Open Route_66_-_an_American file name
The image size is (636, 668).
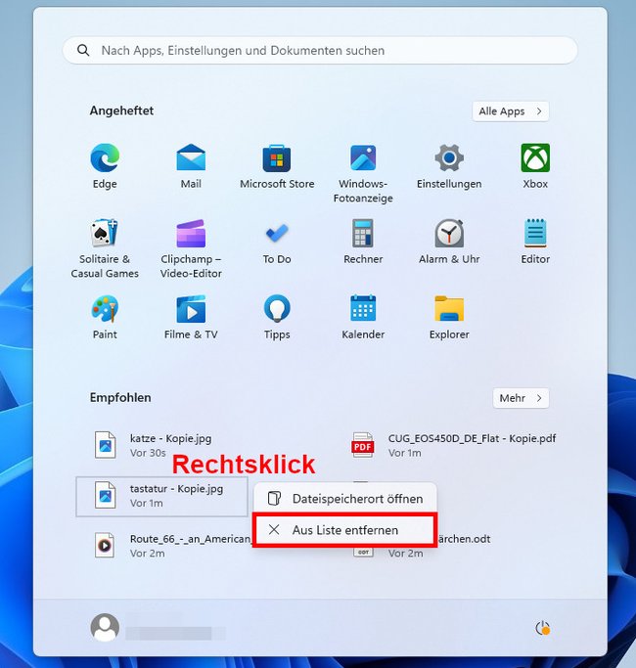click(x=191, y=539)
